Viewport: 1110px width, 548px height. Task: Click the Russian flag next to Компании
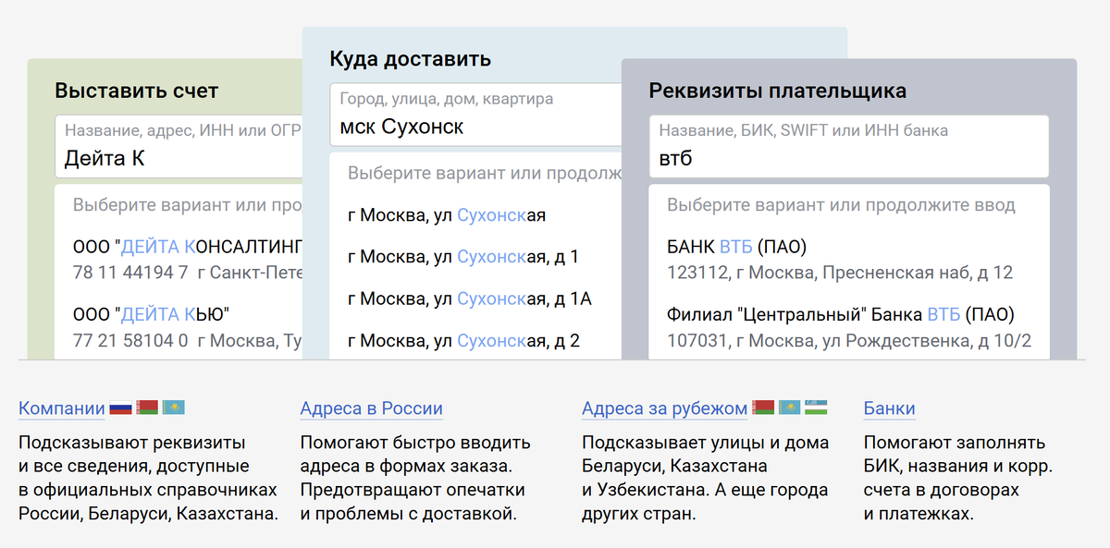point(118,408)
